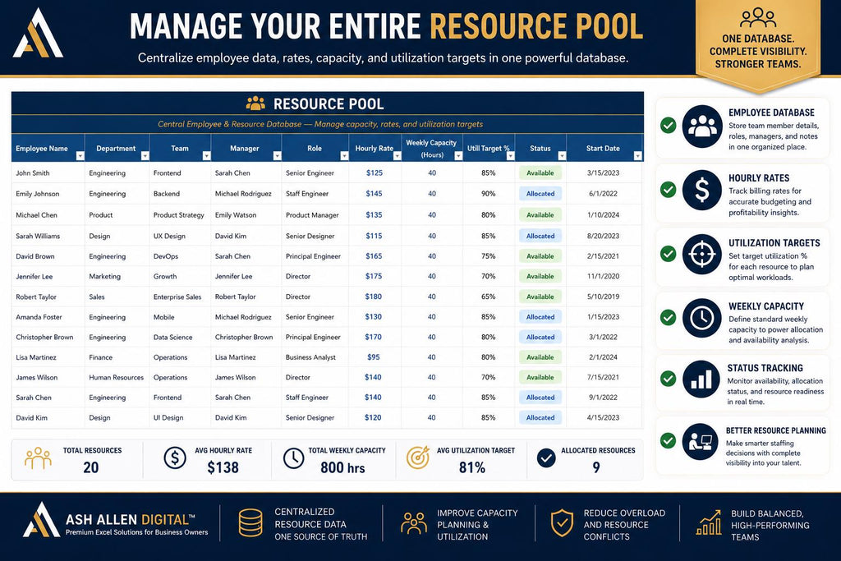This screenshot has width=841, height=561.
Task: Select the Employee Name column header
Action: point(48,148)
